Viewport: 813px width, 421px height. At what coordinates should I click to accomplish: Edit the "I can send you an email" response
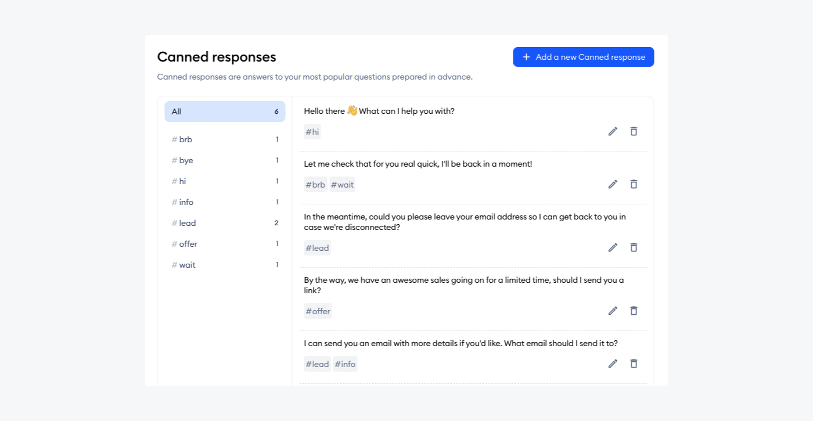(x=613, y=364)
